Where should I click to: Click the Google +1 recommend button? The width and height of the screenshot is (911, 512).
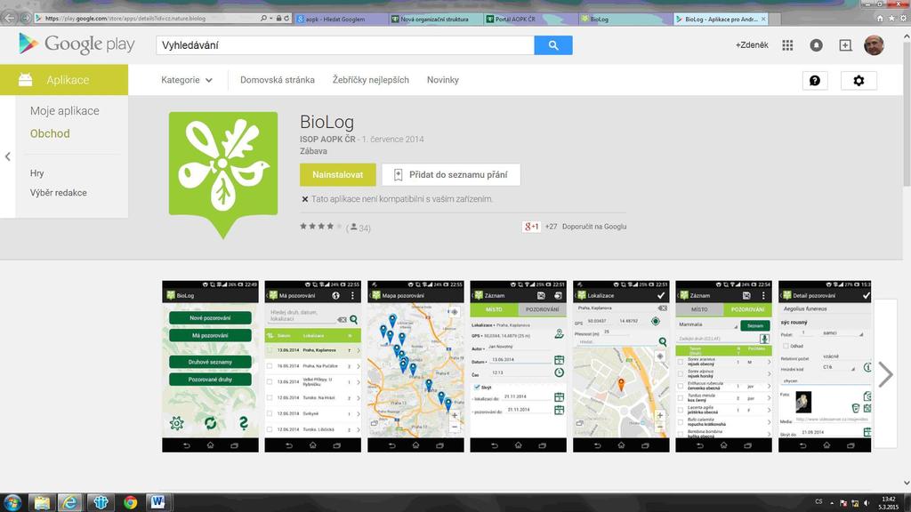point(531,227)
